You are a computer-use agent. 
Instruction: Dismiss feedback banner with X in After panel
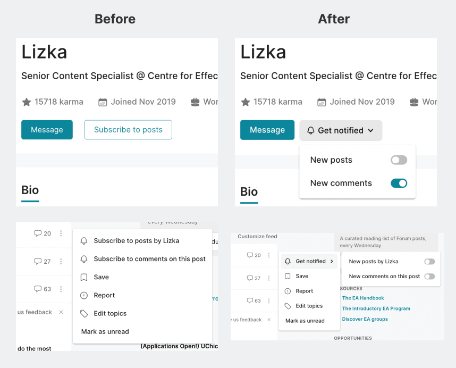269,320
